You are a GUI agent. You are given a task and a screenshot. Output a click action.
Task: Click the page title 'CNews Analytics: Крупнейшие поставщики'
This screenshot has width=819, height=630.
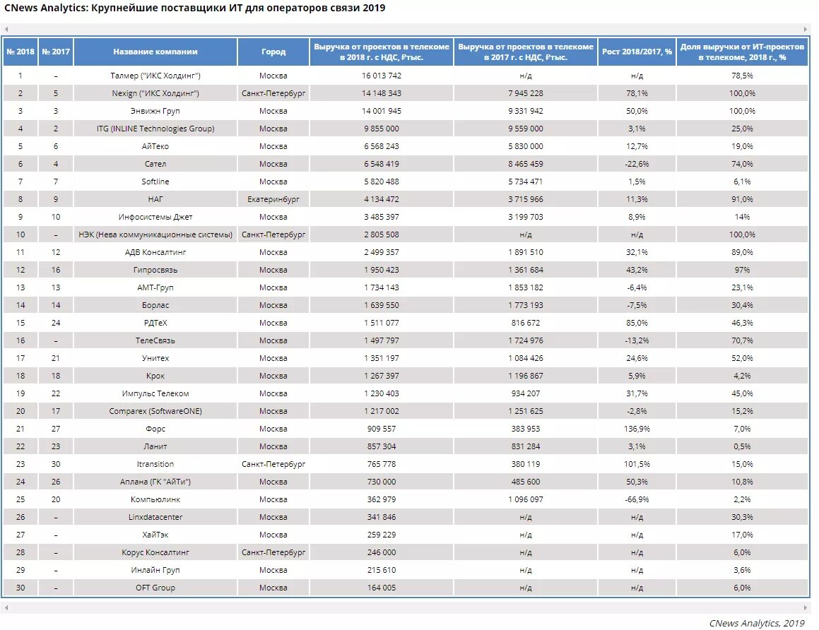(x=195, y=8)
